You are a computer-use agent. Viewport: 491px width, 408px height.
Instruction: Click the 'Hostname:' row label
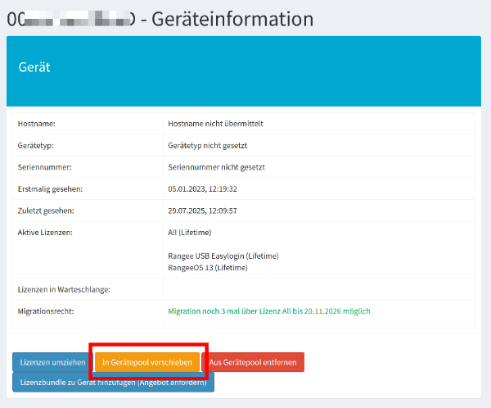[x=36, y=124]
